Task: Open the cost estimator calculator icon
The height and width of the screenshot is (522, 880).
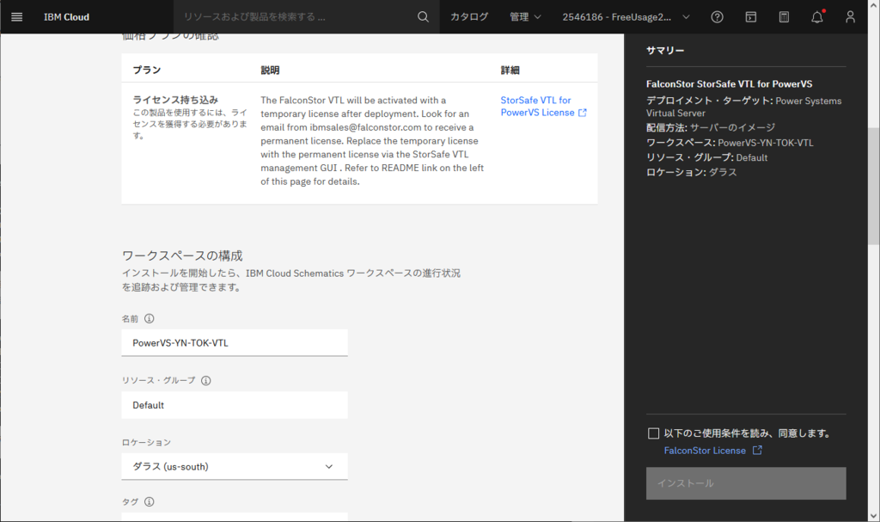Action: [784, 17]
